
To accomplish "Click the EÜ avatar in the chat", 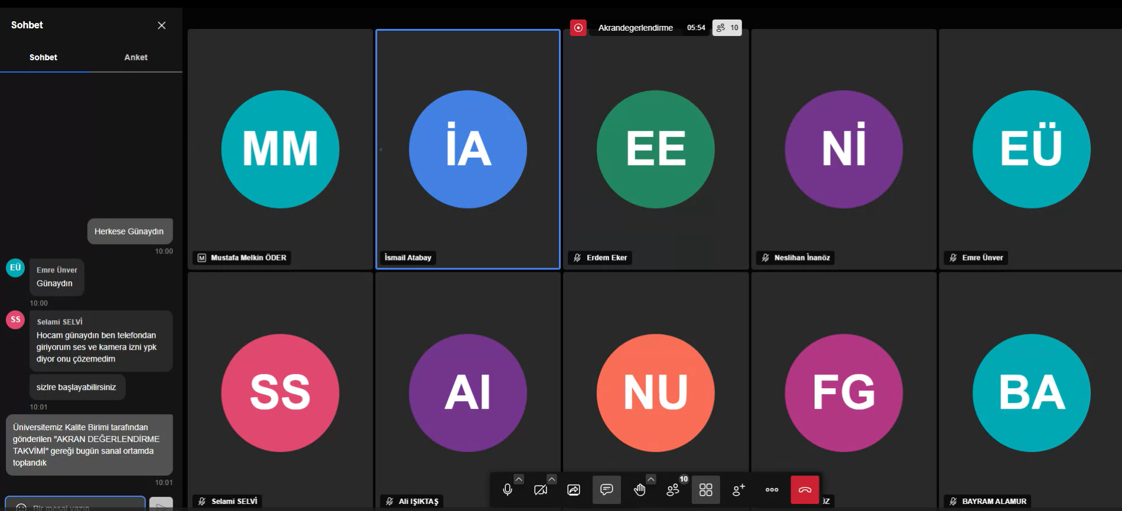I will [x=15, y=268].
